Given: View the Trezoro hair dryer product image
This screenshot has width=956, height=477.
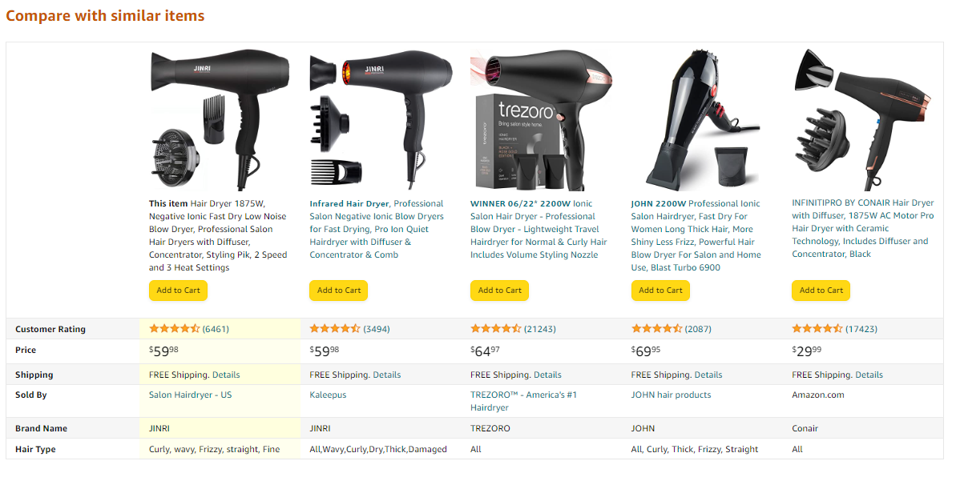Looking at the screenshot, I should tap(542, 120).
